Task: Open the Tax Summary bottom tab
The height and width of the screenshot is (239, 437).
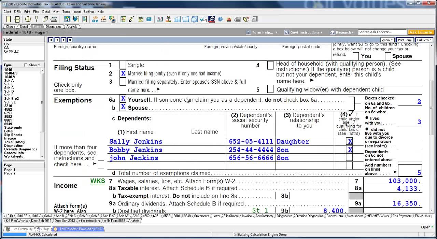Action: click(x=264, y=216)
